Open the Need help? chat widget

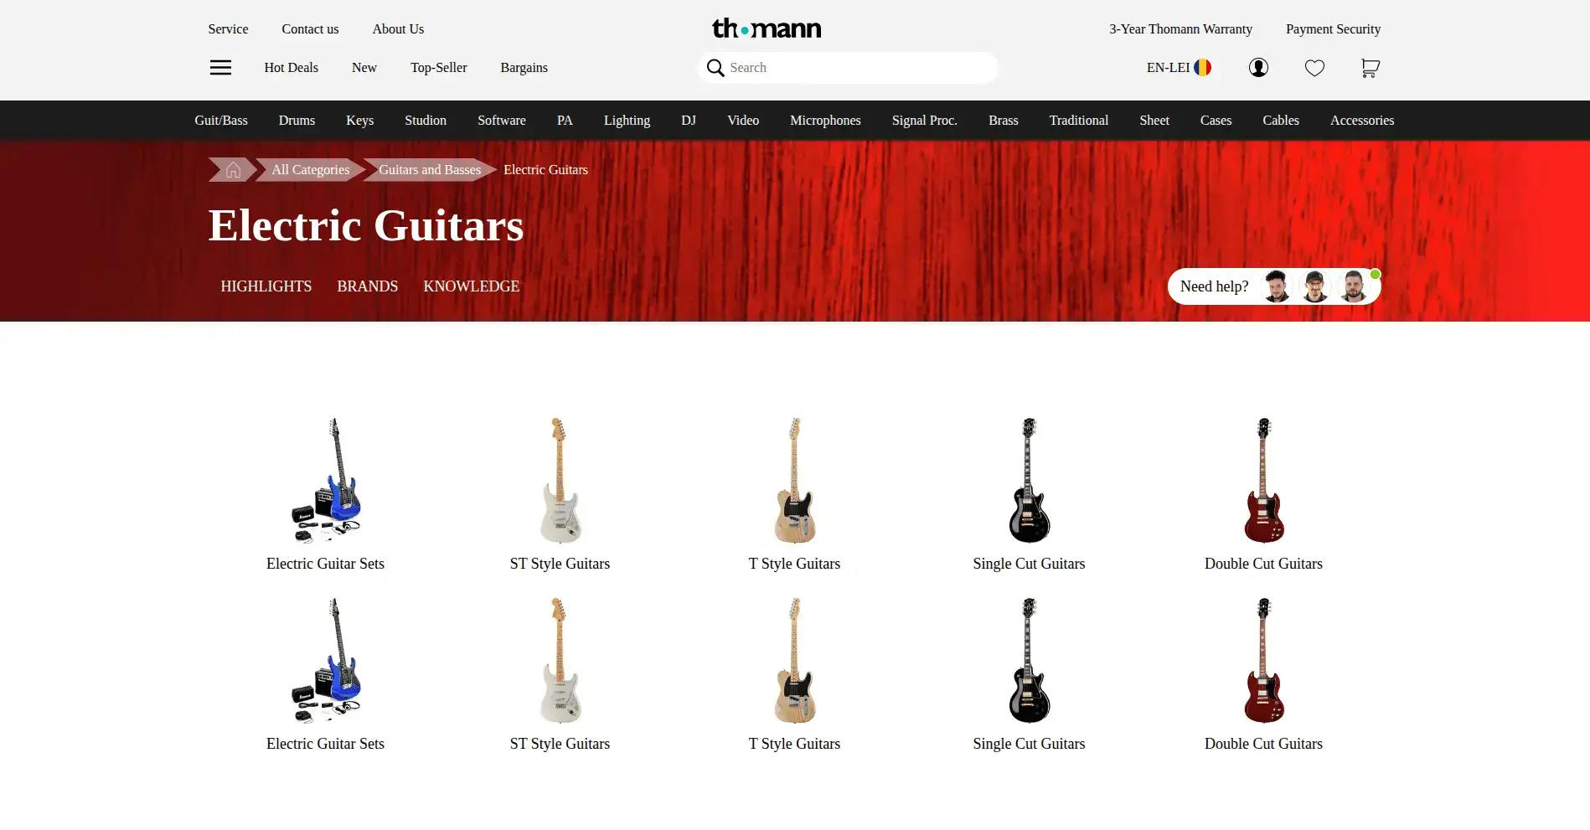(x=1274, y=286)
